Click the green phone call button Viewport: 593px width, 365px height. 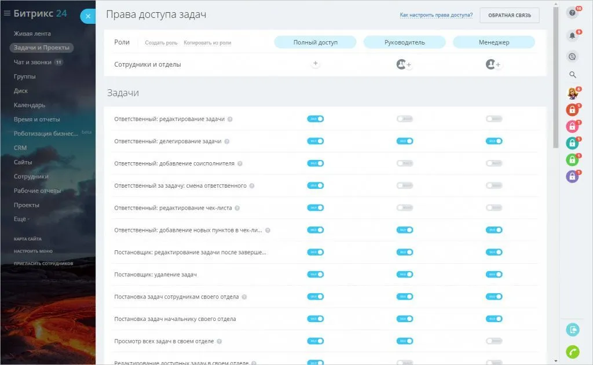click(572, 351)
